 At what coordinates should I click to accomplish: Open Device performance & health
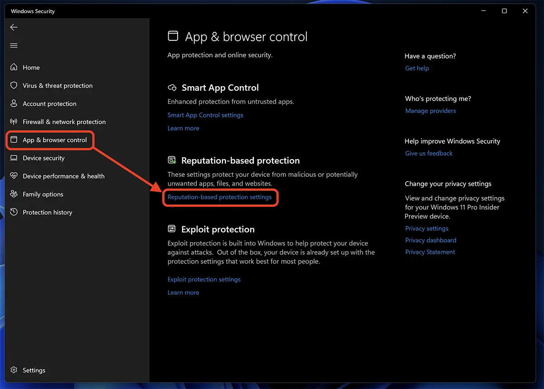63,176
